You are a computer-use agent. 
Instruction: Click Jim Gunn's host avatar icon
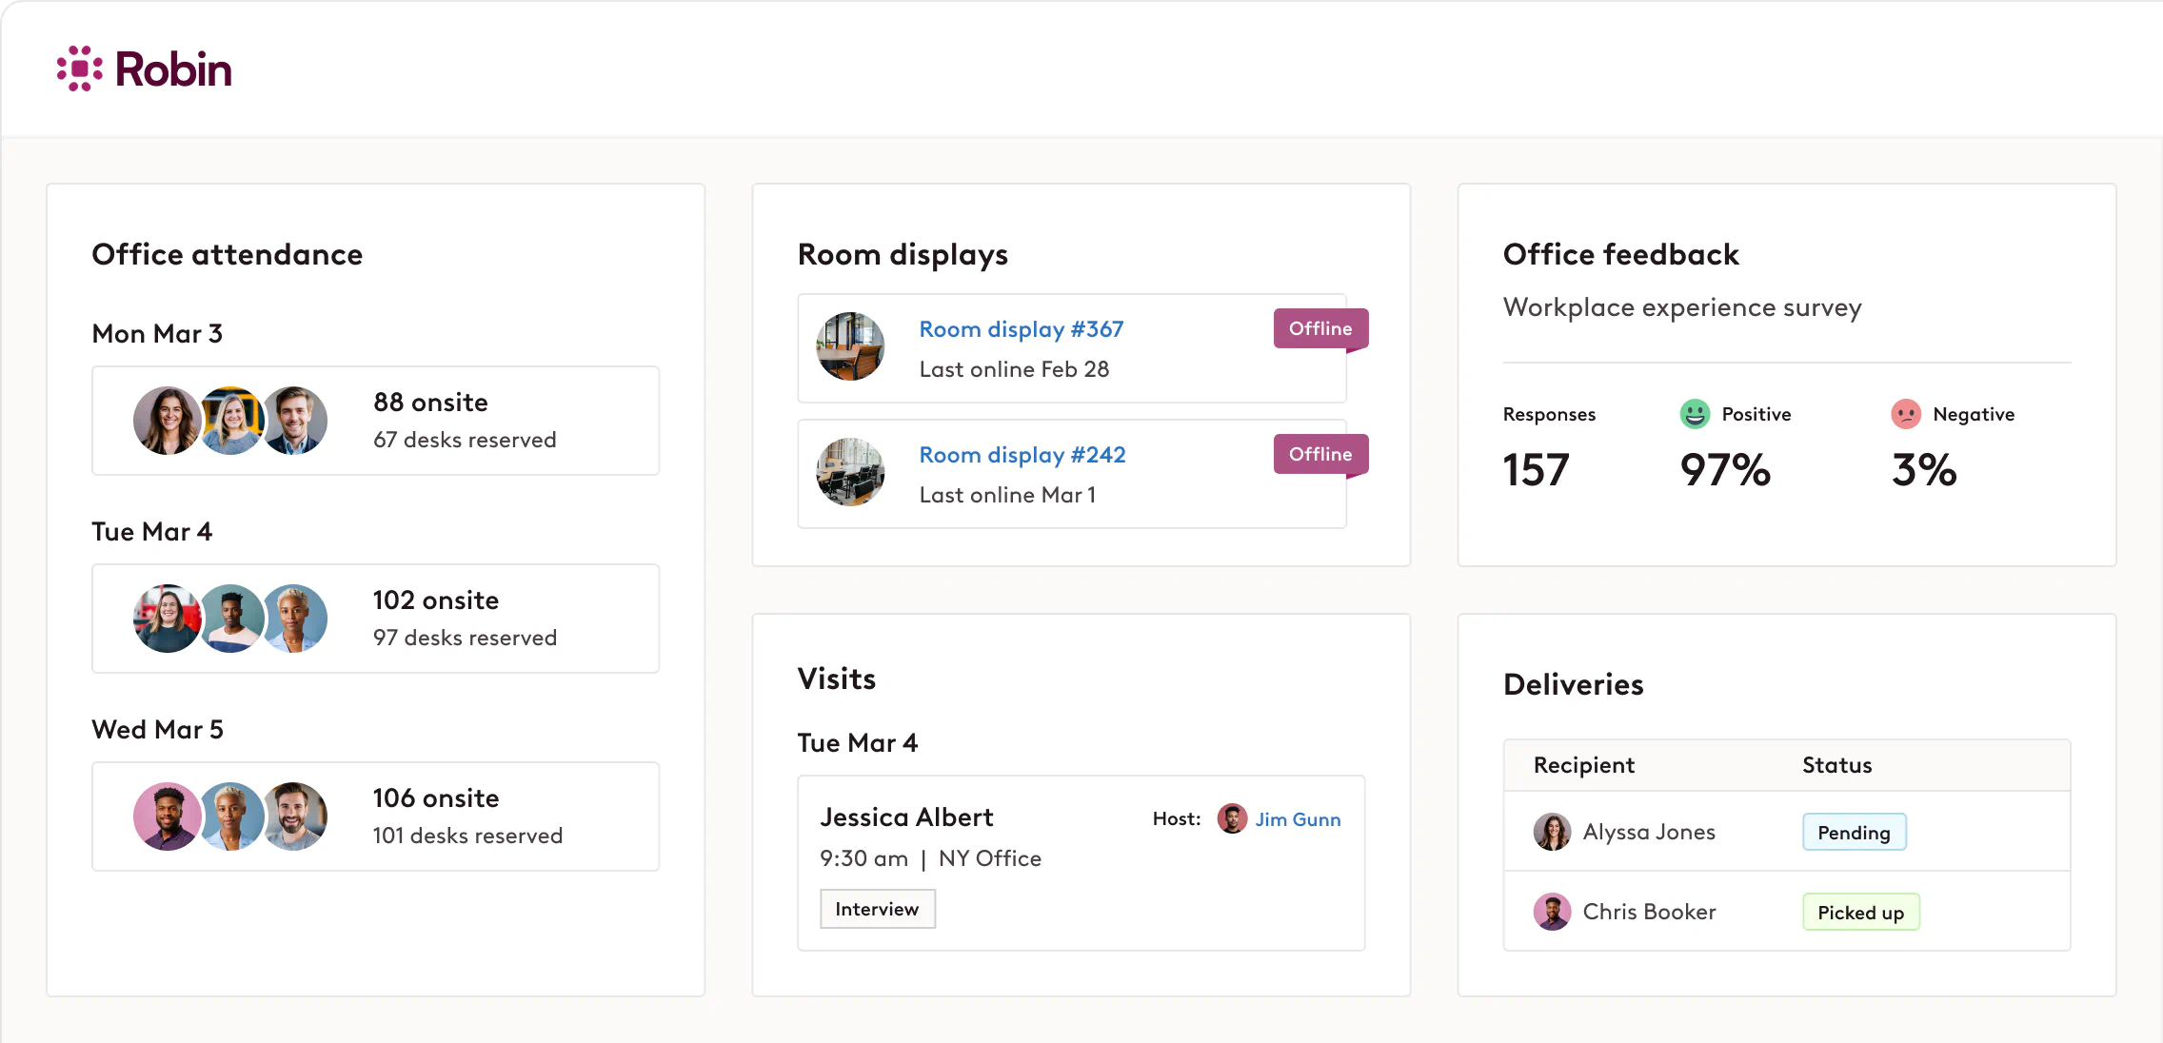click(x=1231, y=818)
